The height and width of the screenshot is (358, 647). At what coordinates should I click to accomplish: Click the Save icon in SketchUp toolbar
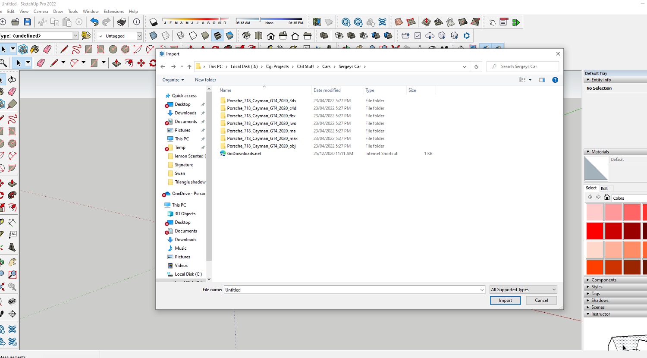[27, 22]
